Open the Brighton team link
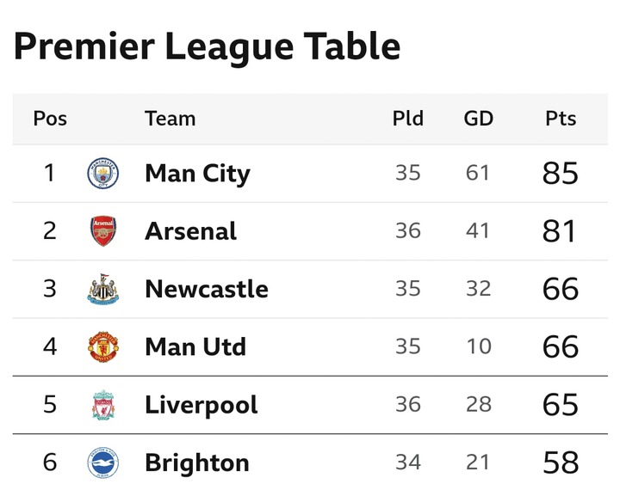 197,462
